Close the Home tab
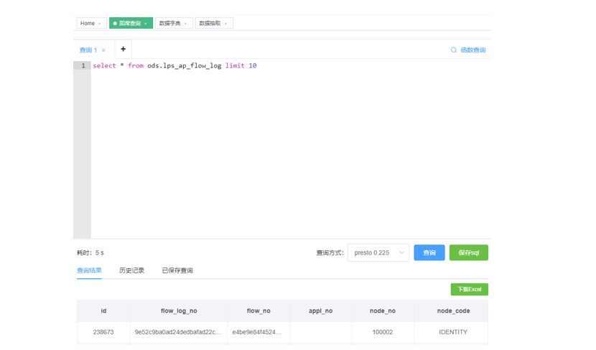The width and height of the screenshot is (596, 350). coord(100,24)
